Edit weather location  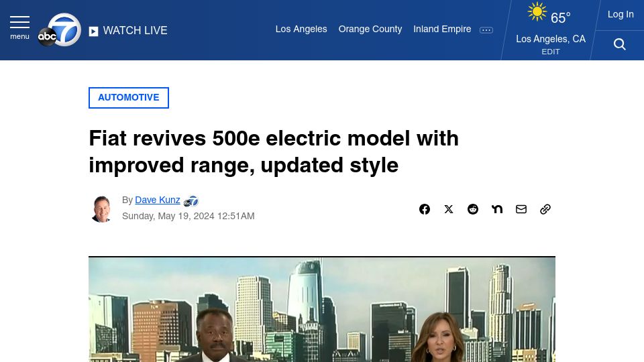(x=551, y=52)
